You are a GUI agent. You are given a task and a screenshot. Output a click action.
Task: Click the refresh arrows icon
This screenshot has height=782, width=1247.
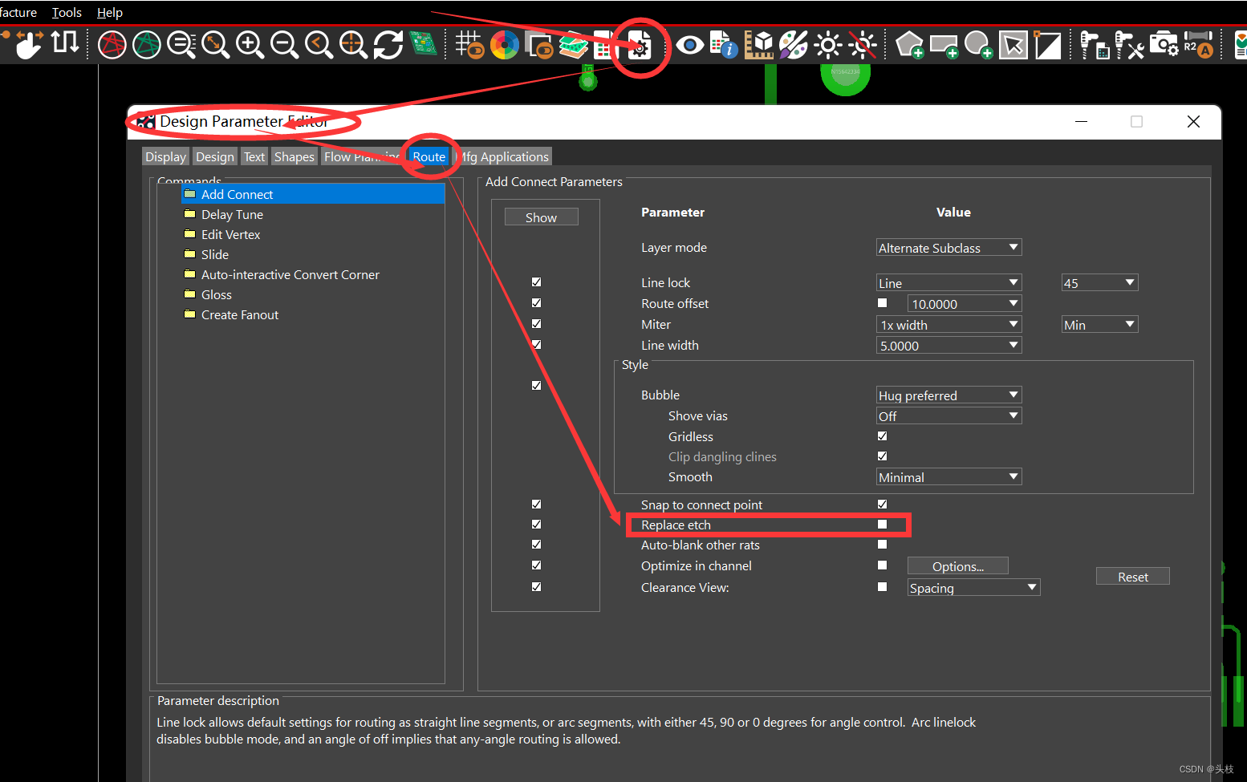click(388, 45)
